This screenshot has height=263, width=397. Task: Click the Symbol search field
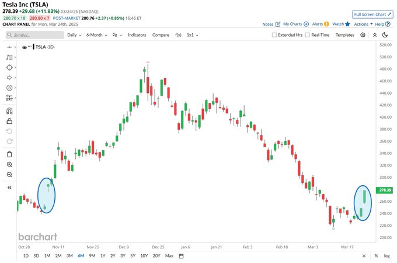(x=35, y=35)
